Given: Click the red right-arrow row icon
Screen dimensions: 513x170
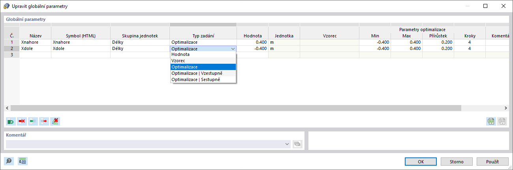Looking at the screenshot, I should pyautogui.click(x=44, y=121).
